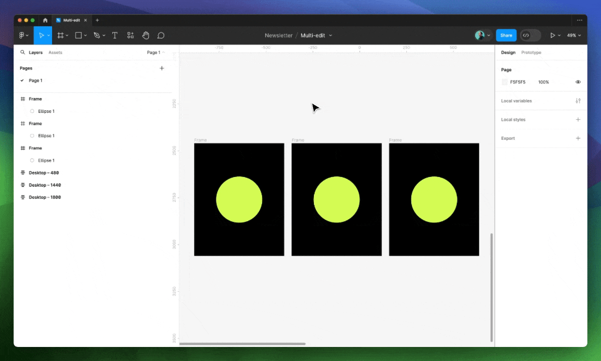Open the Resources components tool
601x361 pixels.
pyautogui.click(x=130, y=36)
